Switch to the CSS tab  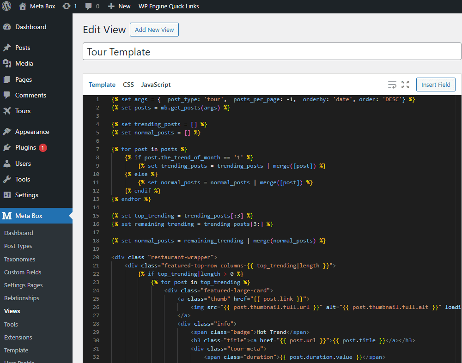coord(128,85)
